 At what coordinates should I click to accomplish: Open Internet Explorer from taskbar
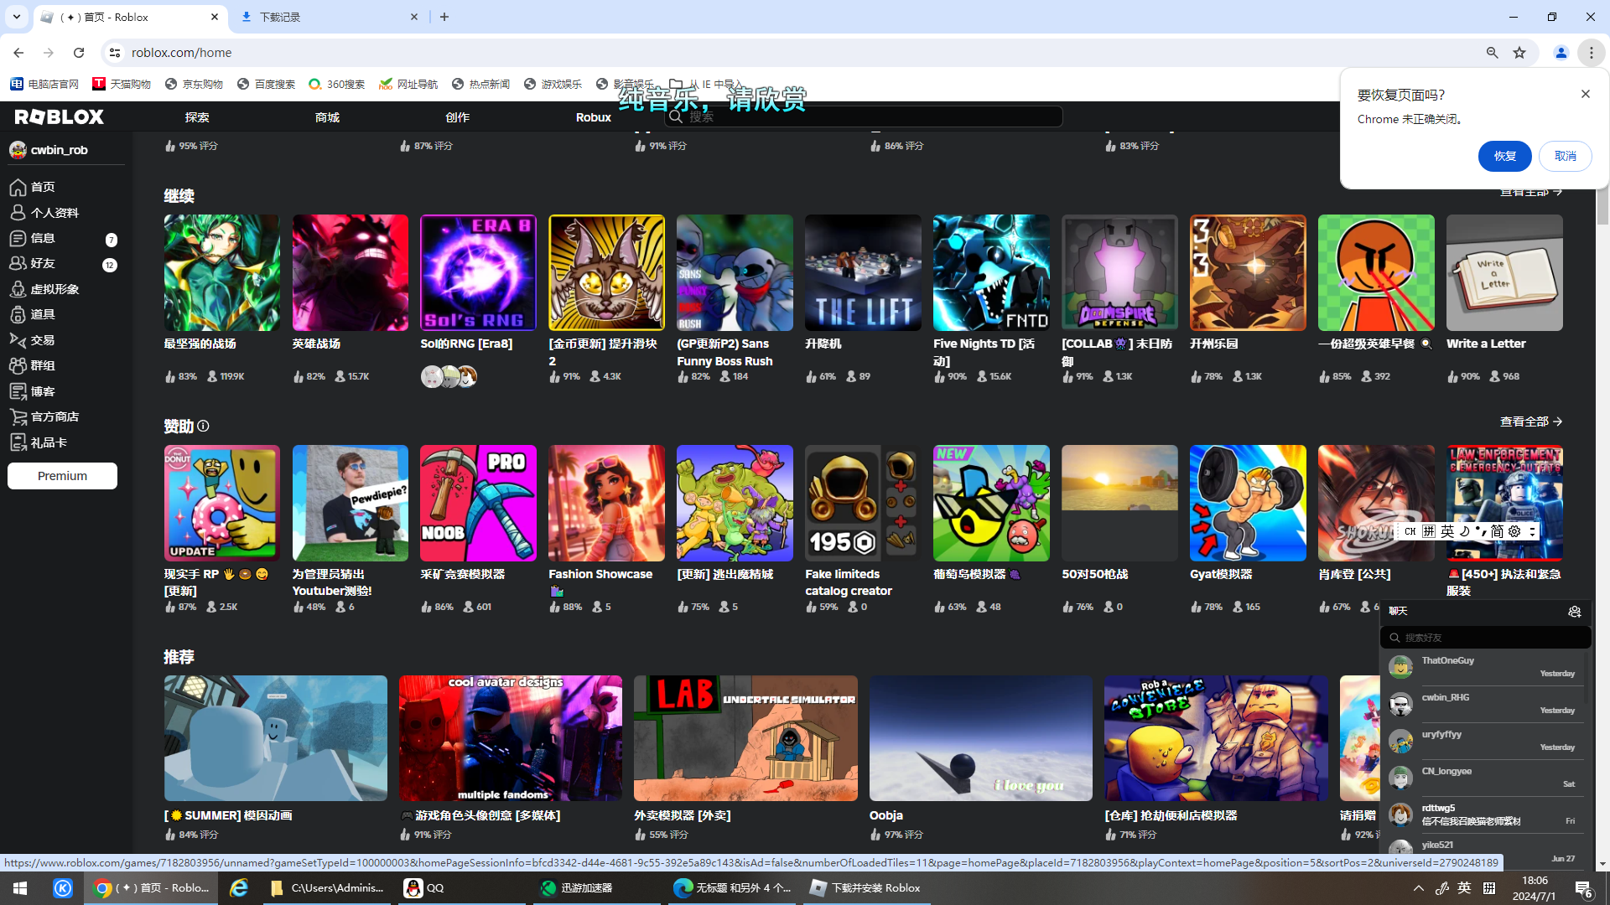tap(239, 888)
